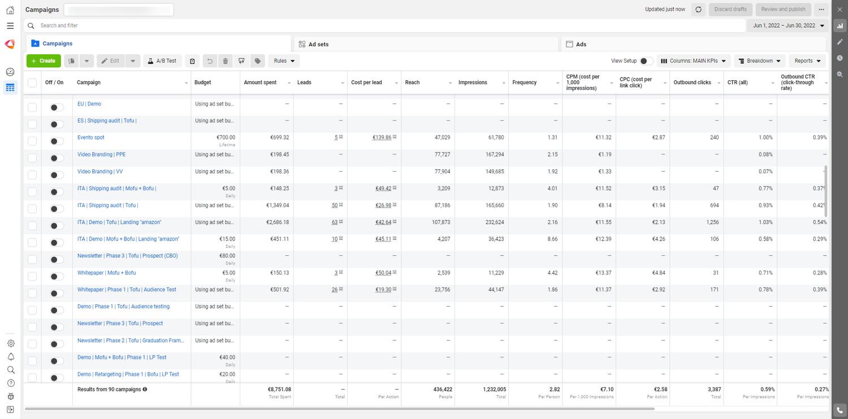Screen dimensions: 848x419
Task: Click the Discard drafts button
Action: [730, 10]
